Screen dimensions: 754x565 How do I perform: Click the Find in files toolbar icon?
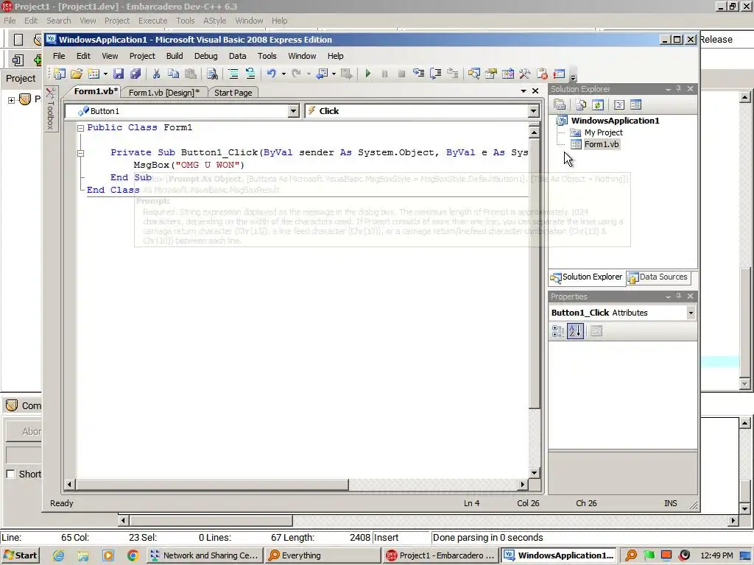click(x=212, y=74)
